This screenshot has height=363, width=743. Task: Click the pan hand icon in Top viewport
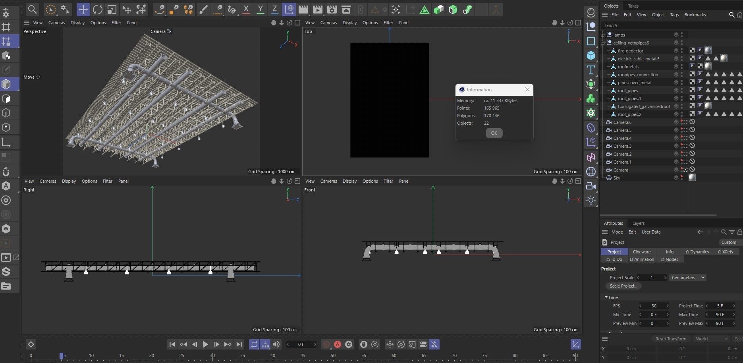pos(554,23)
